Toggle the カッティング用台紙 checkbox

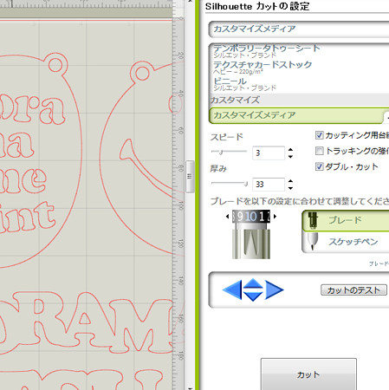(319, 135)
